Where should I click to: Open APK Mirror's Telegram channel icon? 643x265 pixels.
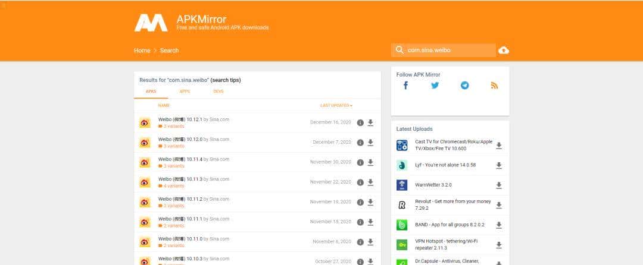(464, 86)
